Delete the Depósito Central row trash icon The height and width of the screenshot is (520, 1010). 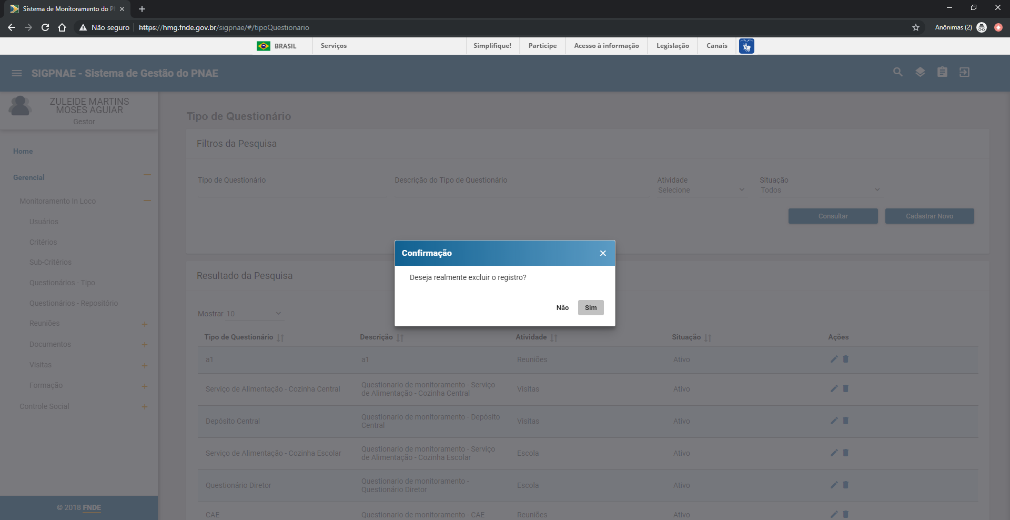(846, 421)
